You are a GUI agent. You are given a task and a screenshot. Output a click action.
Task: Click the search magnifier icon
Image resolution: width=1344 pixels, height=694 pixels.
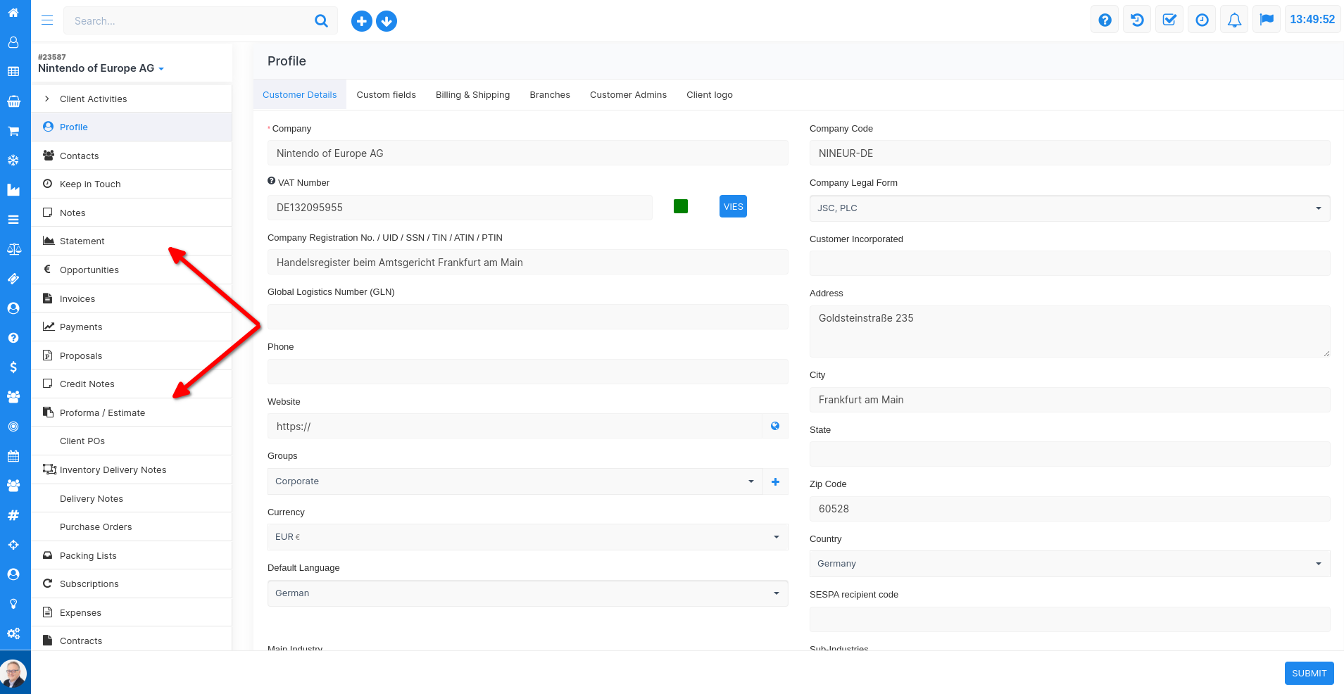(321, 21)
